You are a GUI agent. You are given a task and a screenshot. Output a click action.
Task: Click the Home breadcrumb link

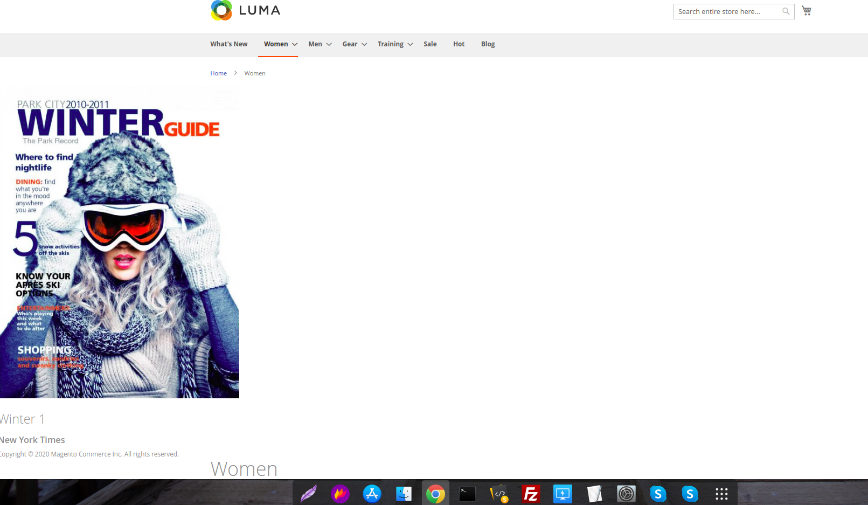218,73
